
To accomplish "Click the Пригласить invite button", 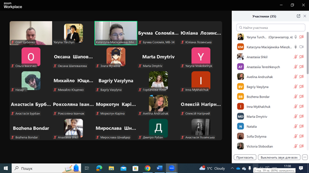I will [245, 158].
